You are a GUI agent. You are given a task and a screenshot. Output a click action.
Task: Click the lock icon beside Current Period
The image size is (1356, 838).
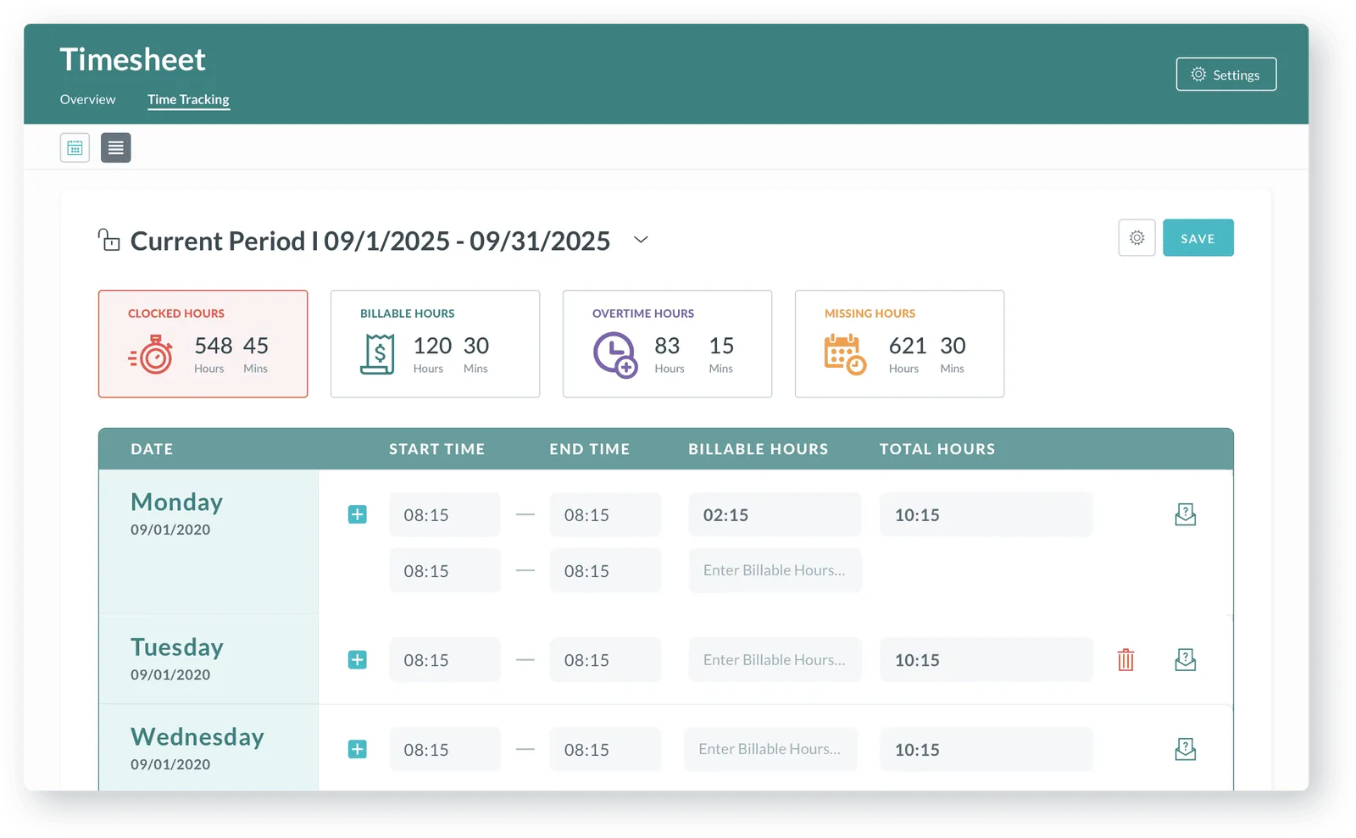coord(108,240)
